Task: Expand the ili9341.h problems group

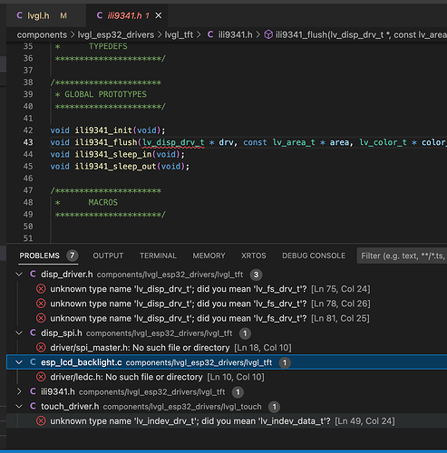Action: click(x=19, y=391)
